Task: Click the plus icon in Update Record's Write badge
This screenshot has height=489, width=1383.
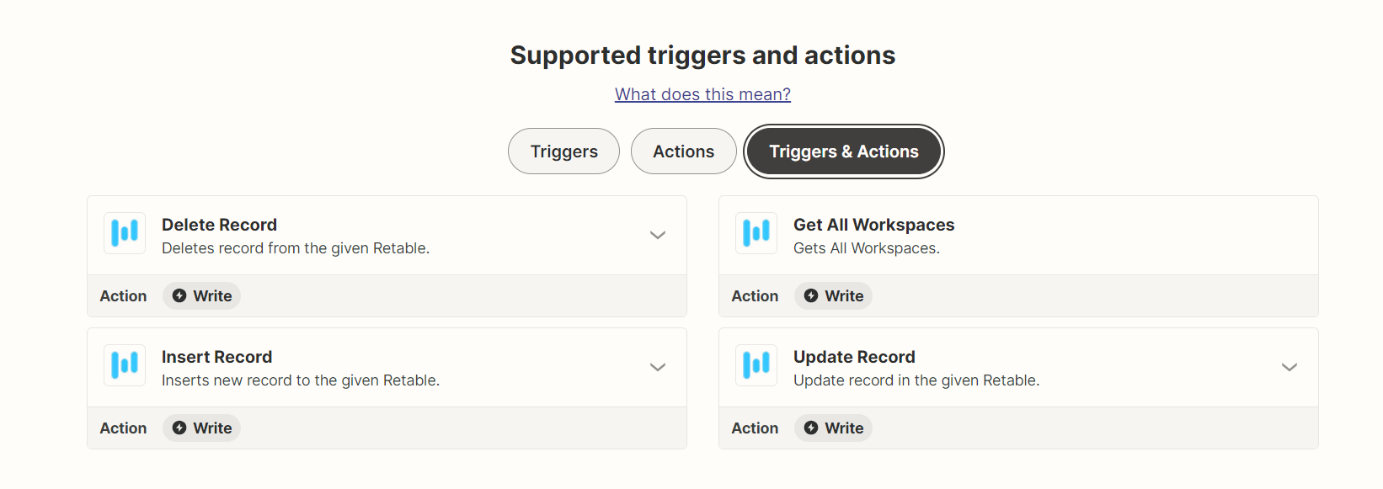Action: 809,428
